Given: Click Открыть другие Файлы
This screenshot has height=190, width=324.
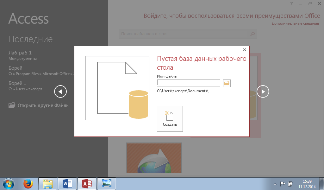Looking at the screenshot, I should 39,105.
